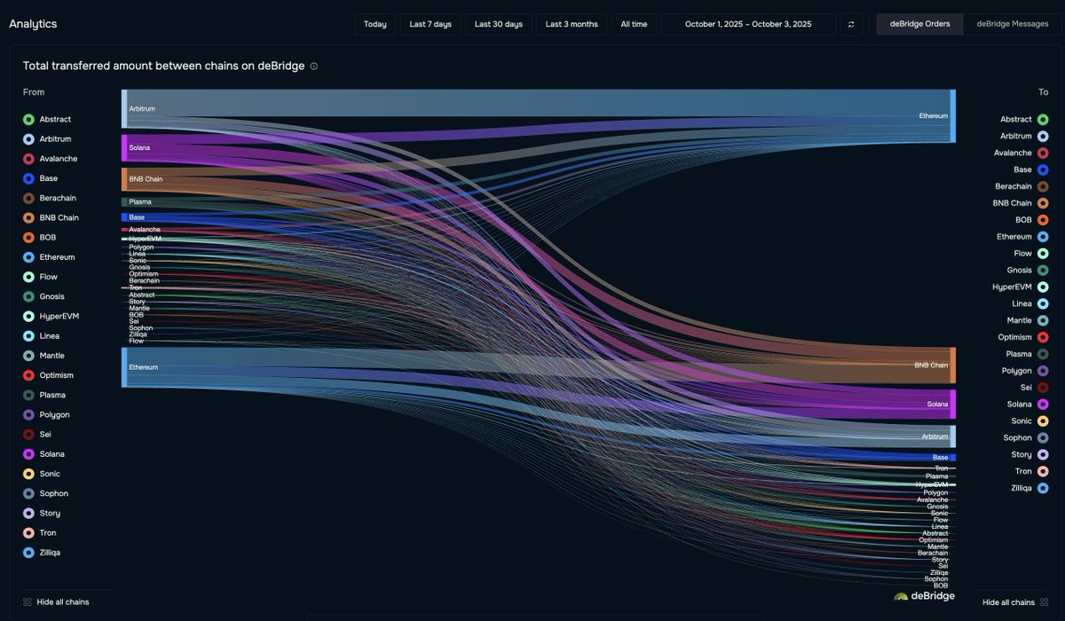Screen dimensions: 1065x621
Task: Click Abstract ring icon in To list
Action: pyautogui.click(x=1043, y=119)
